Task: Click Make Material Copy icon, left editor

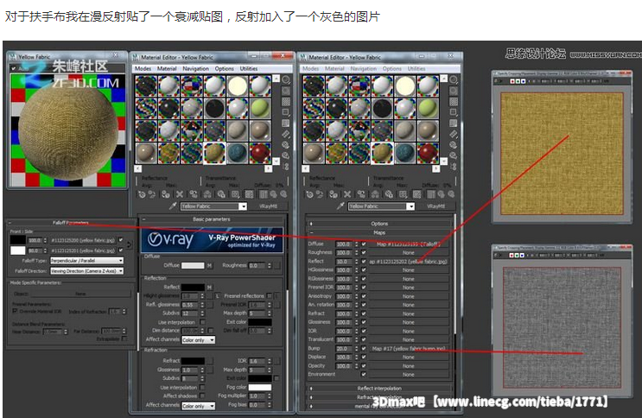Action: pyautogui.click(x=194, y=194)
